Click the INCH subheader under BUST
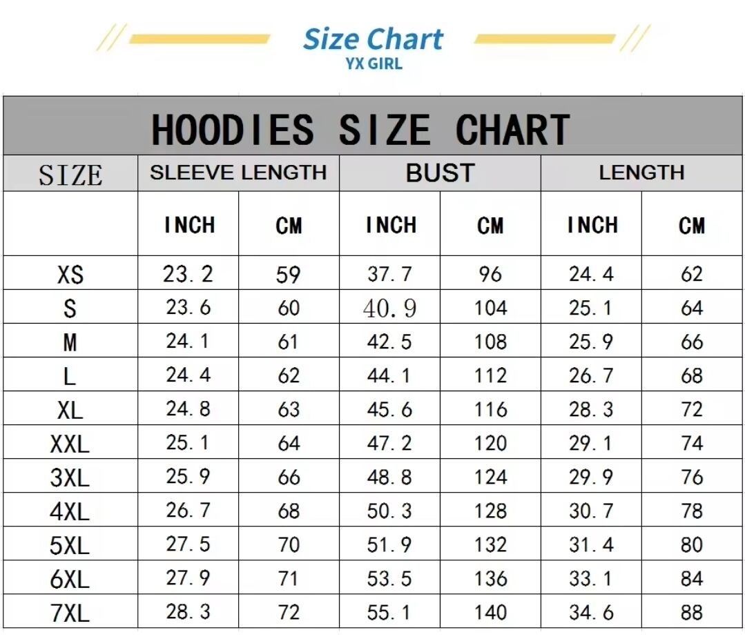 (391, 225)
